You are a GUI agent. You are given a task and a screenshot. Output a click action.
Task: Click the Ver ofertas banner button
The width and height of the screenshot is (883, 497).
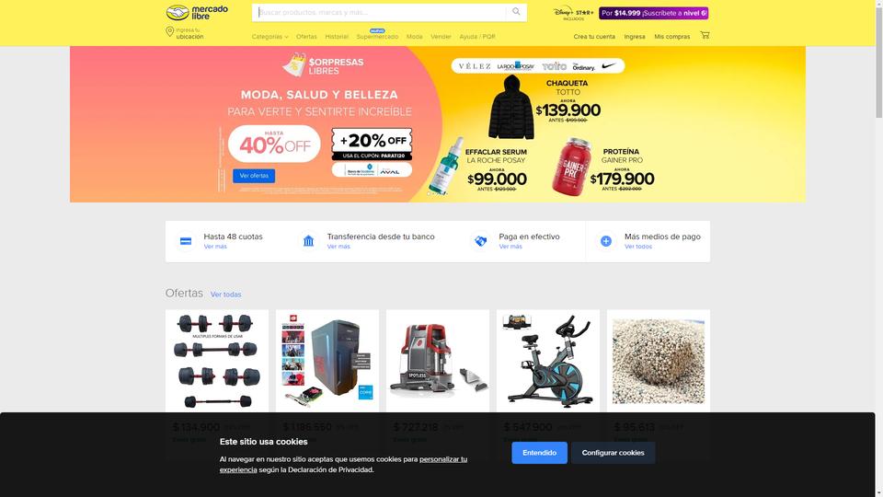point(254,176)
